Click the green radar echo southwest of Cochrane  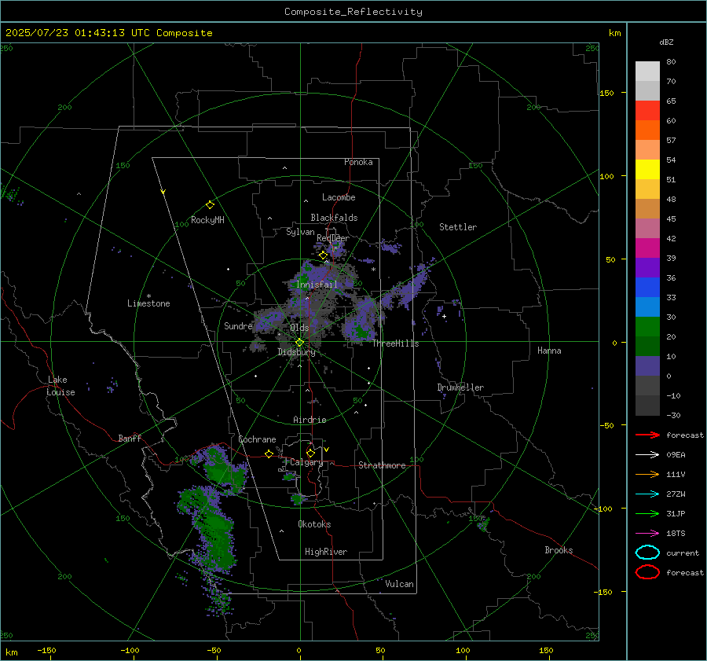click(218, 470)
